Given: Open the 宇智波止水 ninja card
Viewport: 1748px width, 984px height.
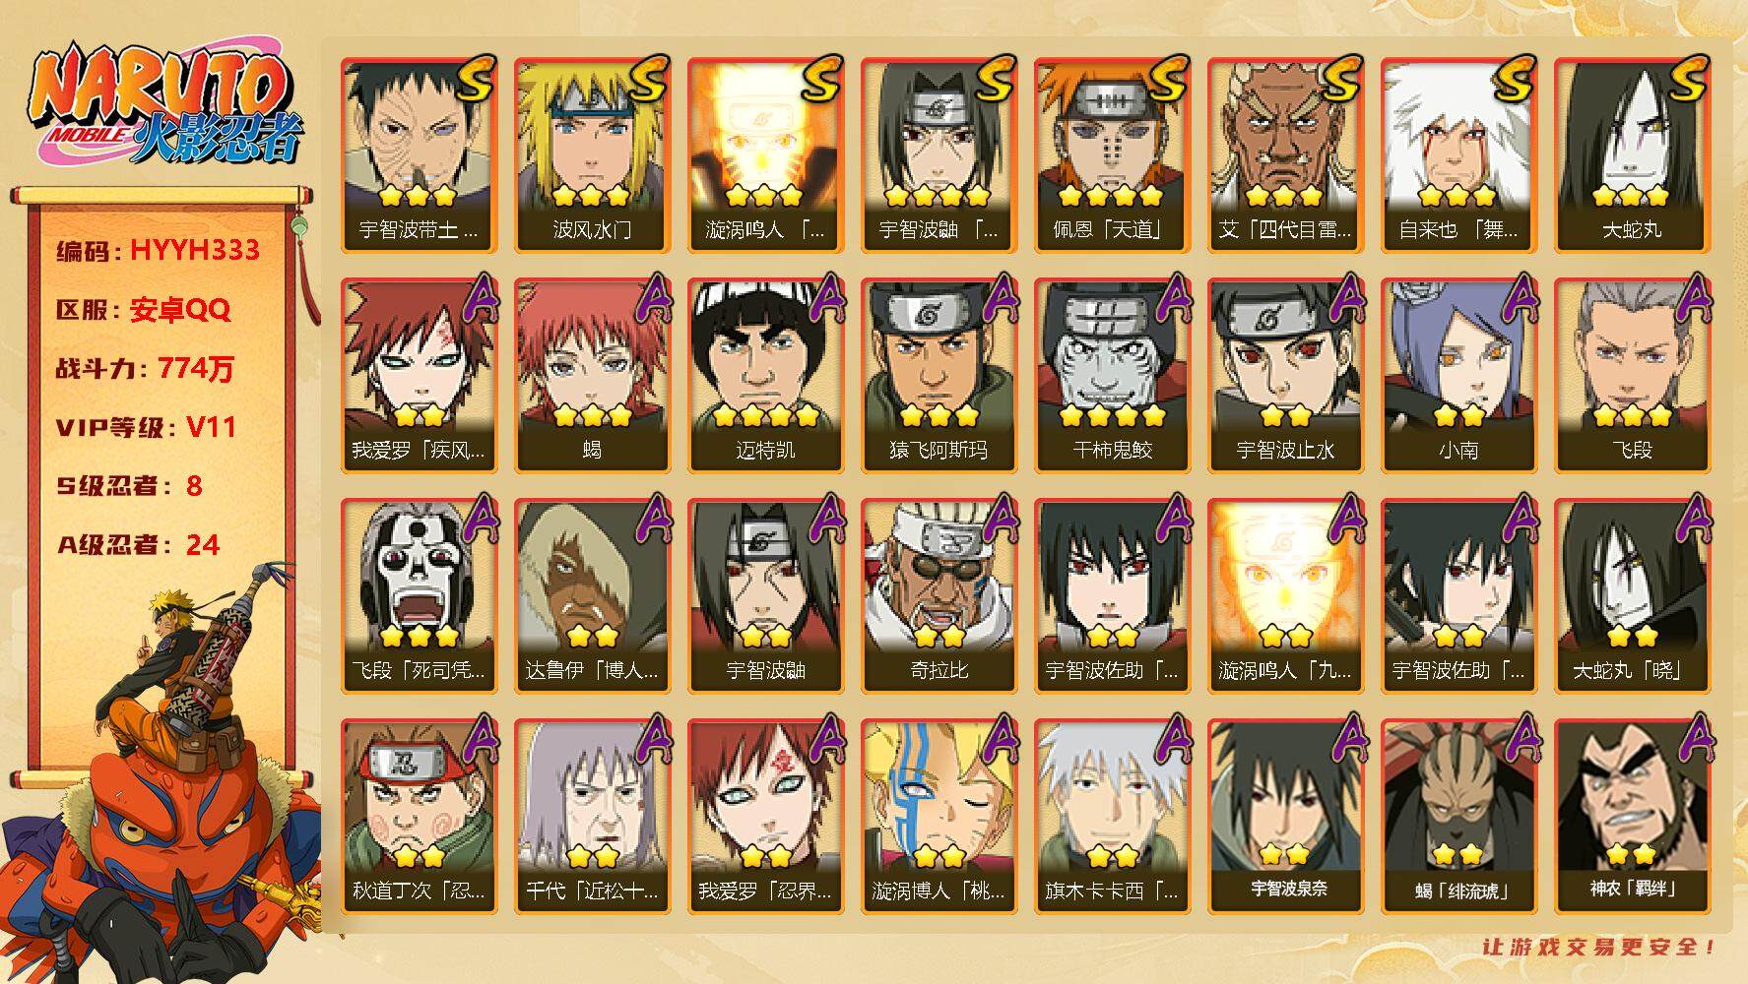Looking at the screenshot, I should (x=1285, y=375).
